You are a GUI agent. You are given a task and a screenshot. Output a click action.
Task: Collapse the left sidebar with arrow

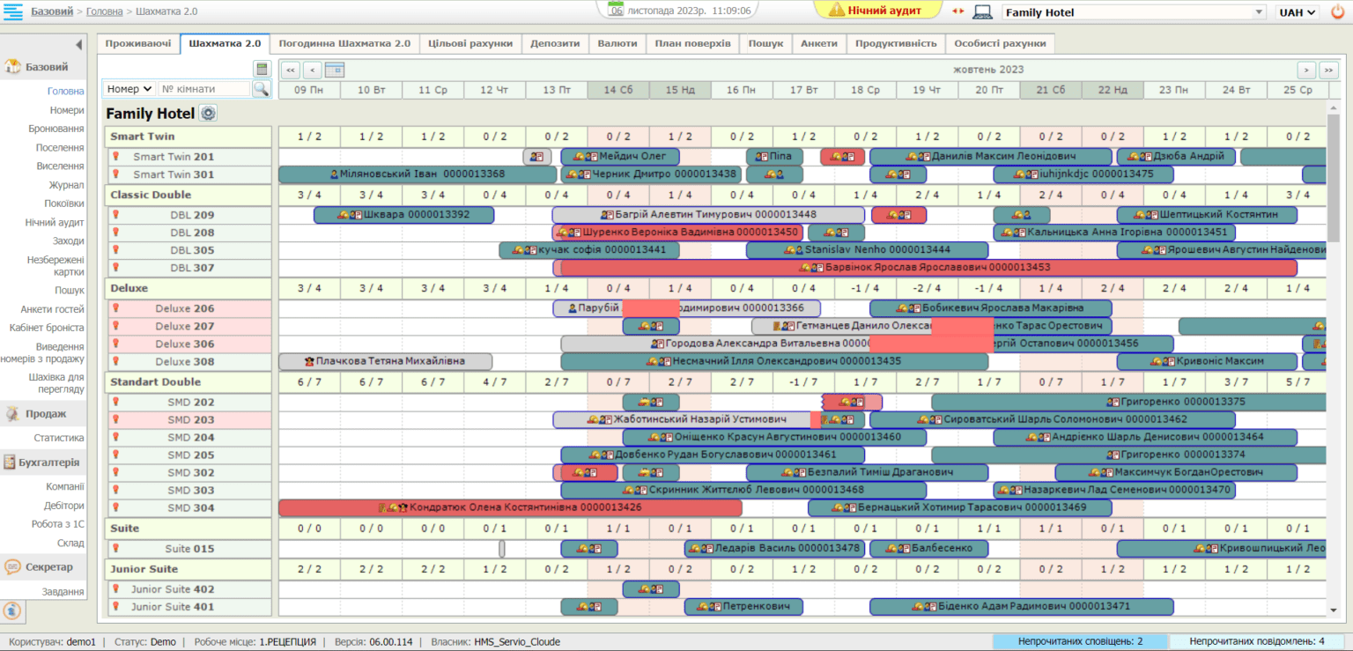click(x=78, y=45)
